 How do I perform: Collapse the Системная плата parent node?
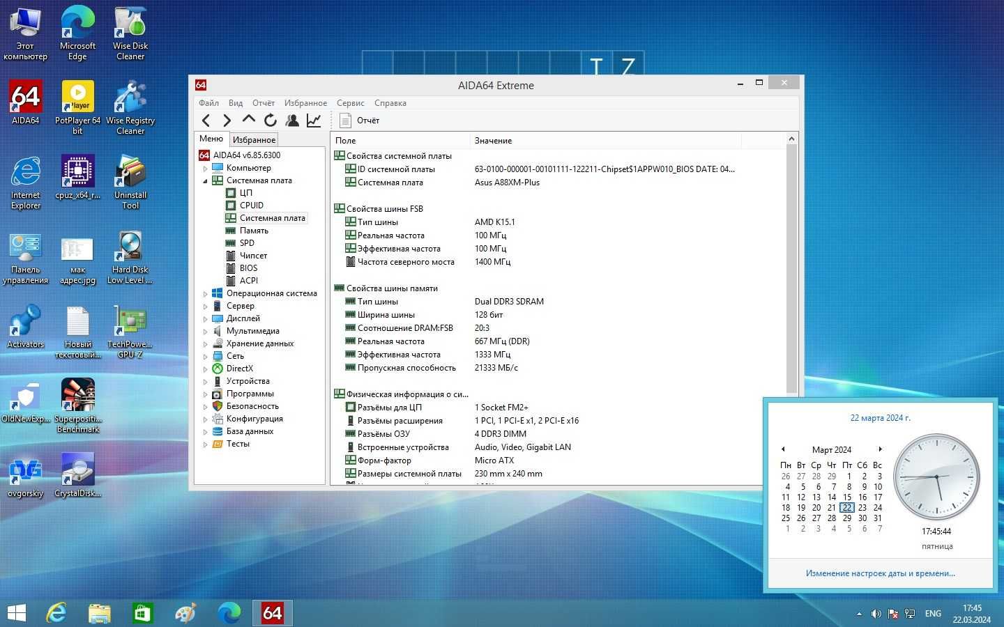[205, 181]
